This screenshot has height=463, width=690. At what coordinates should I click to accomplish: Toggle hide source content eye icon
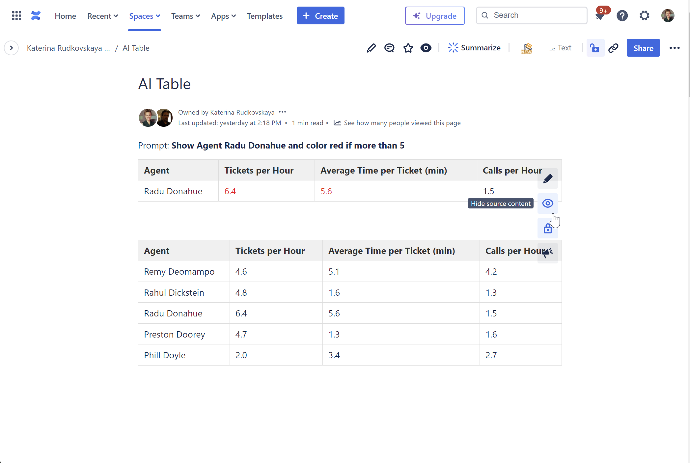[x=547, y=204]
